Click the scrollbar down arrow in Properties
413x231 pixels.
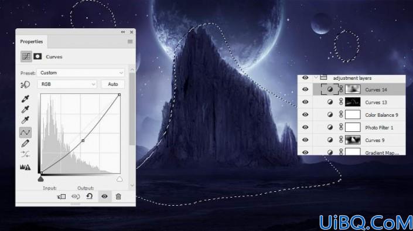point(132,185)
